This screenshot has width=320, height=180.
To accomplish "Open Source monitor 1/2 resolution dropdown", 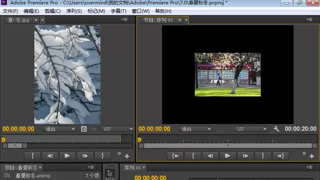I will pyautogui.click(x=117, y=129).
